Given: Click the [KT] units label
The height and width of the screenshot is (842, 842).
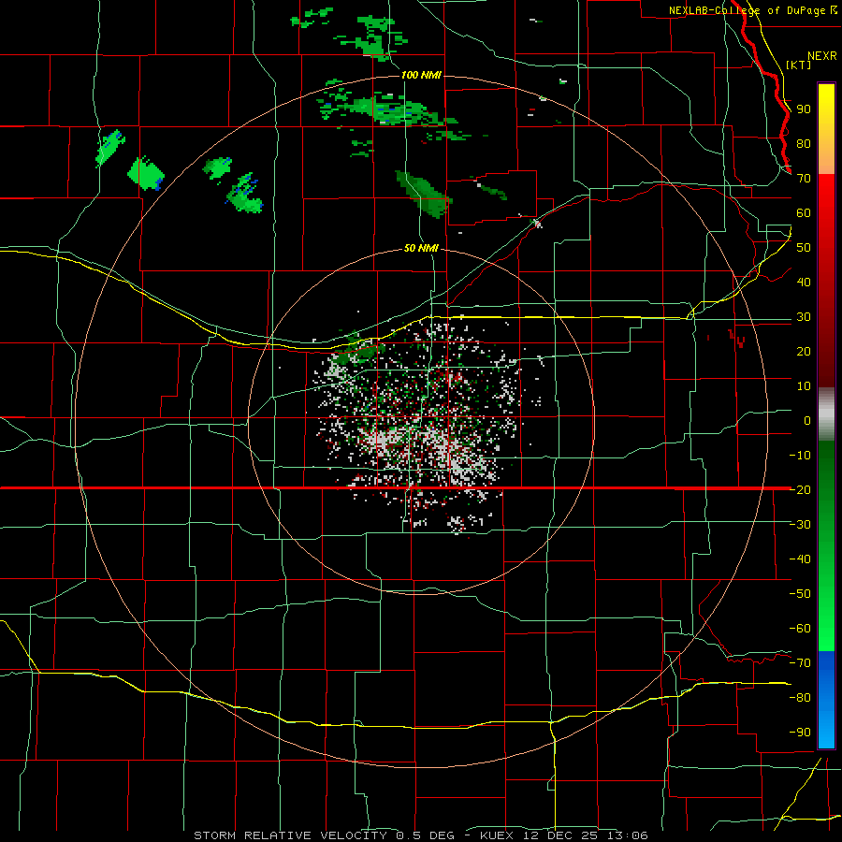Looking at the screenshot, I should pyautogui.click(x=799, y=65).
